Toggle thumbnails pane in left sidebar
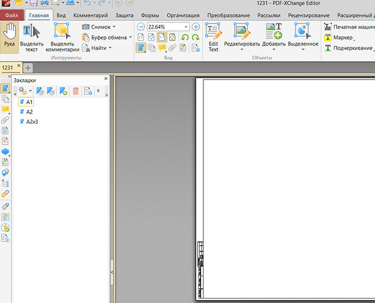Screen dimensions: 375x303 pos(5,99)
